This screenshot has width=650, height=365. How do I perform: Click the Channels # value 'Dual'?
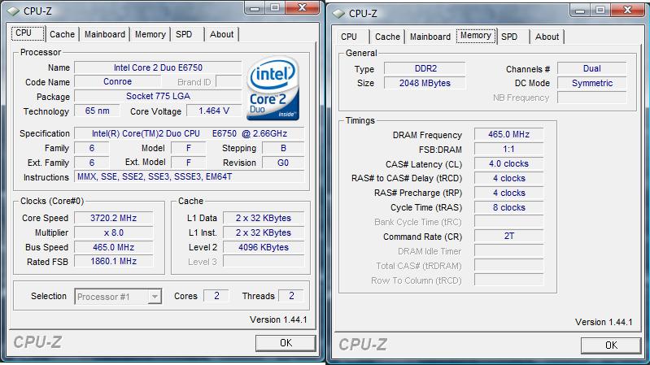[x=592, y=68]
